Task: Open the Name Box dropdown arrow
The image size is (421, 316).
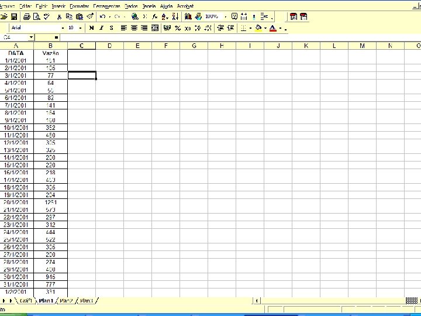Action: pos(32,37)
